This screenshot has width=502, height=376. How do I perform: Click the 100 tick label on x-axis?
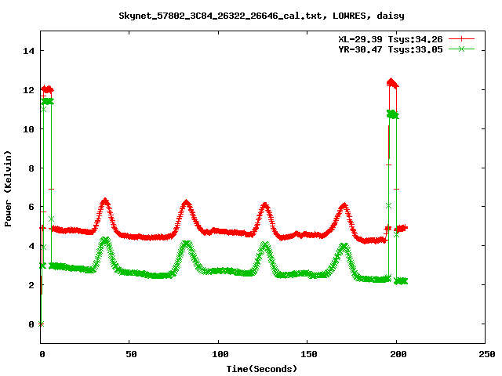click(219, 355)
